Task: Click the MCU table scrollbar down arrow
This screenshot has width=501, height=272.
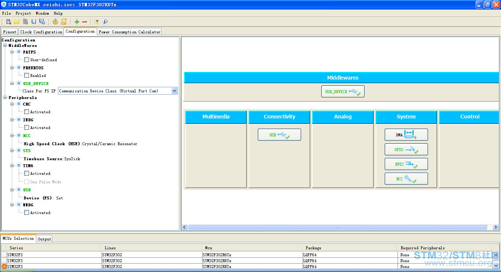Action: pos(496,266)
